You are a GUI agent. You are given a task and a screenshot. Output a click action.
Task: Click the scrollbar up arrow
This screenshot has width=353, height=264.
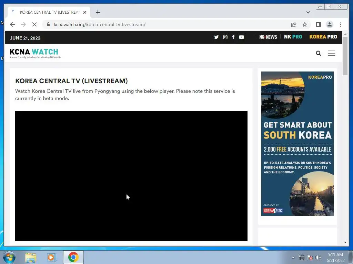tap(345, 34)
